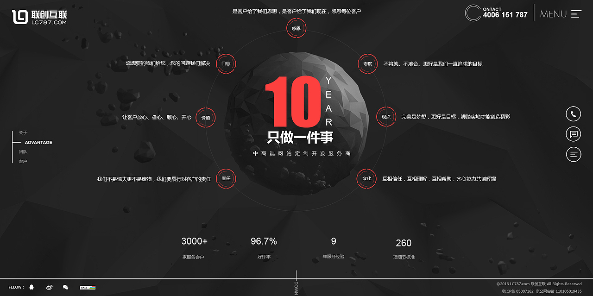Click the contact phone circle icon
This screenshot has height=296, width=593.
click(473, 13)
